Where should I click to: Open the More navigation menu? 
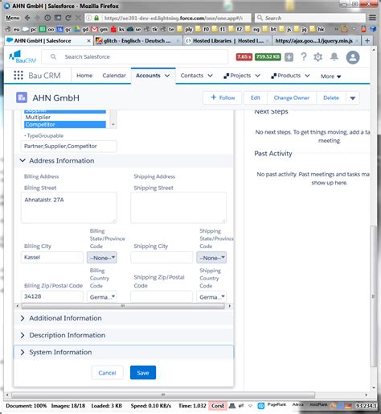point(331,77)
